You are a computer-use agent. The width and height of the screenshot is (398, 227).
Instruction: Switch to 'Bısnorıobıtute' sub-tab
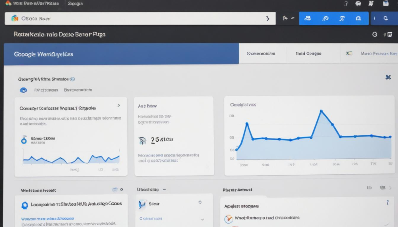click(78, 90)
